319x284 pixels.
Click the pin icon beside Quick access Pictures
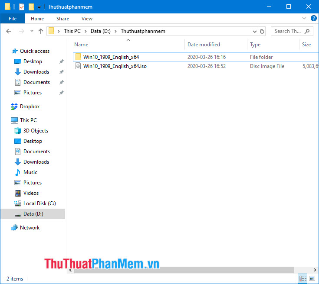[x=62, y=93]
